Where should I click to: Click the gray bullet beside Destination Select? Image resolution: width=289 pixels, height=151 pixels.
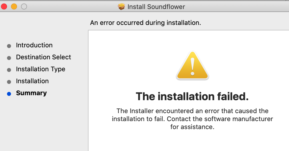(x=9, y=58)
